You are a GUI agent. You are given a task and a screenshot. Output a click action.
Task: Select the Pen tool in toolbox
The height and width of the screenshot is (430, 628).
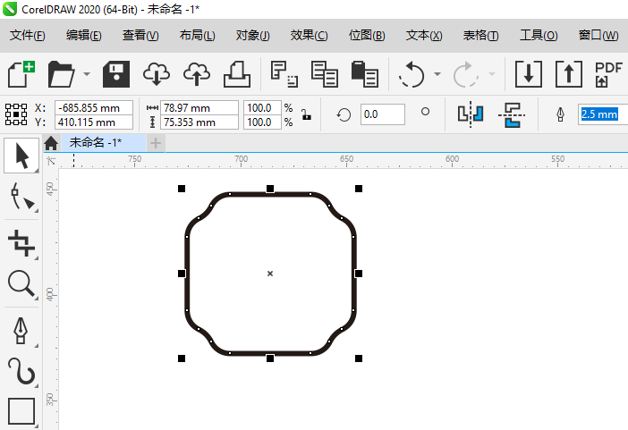(x=21, y=331)
